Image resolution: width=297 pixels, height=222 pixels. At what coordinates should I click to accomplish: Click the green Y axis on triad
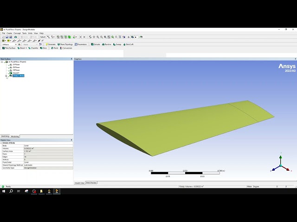pyautogui.click(x=280, y=157)
